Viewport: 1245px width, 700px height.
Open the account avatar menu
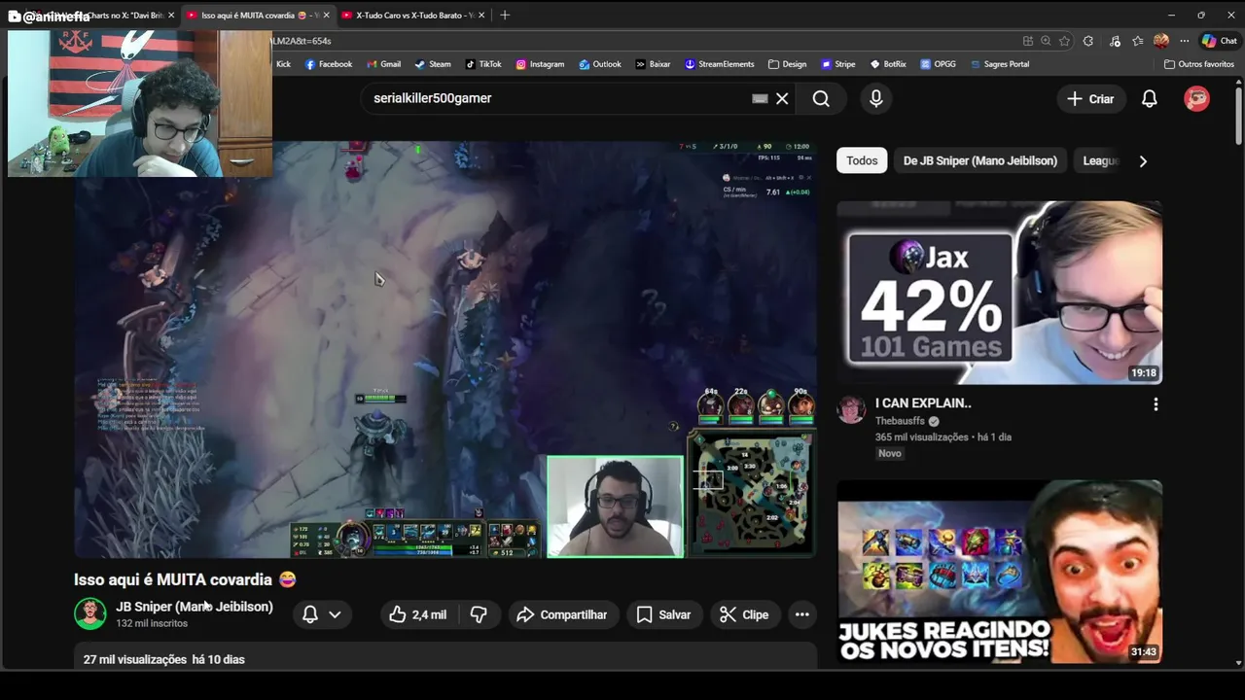1197,98
